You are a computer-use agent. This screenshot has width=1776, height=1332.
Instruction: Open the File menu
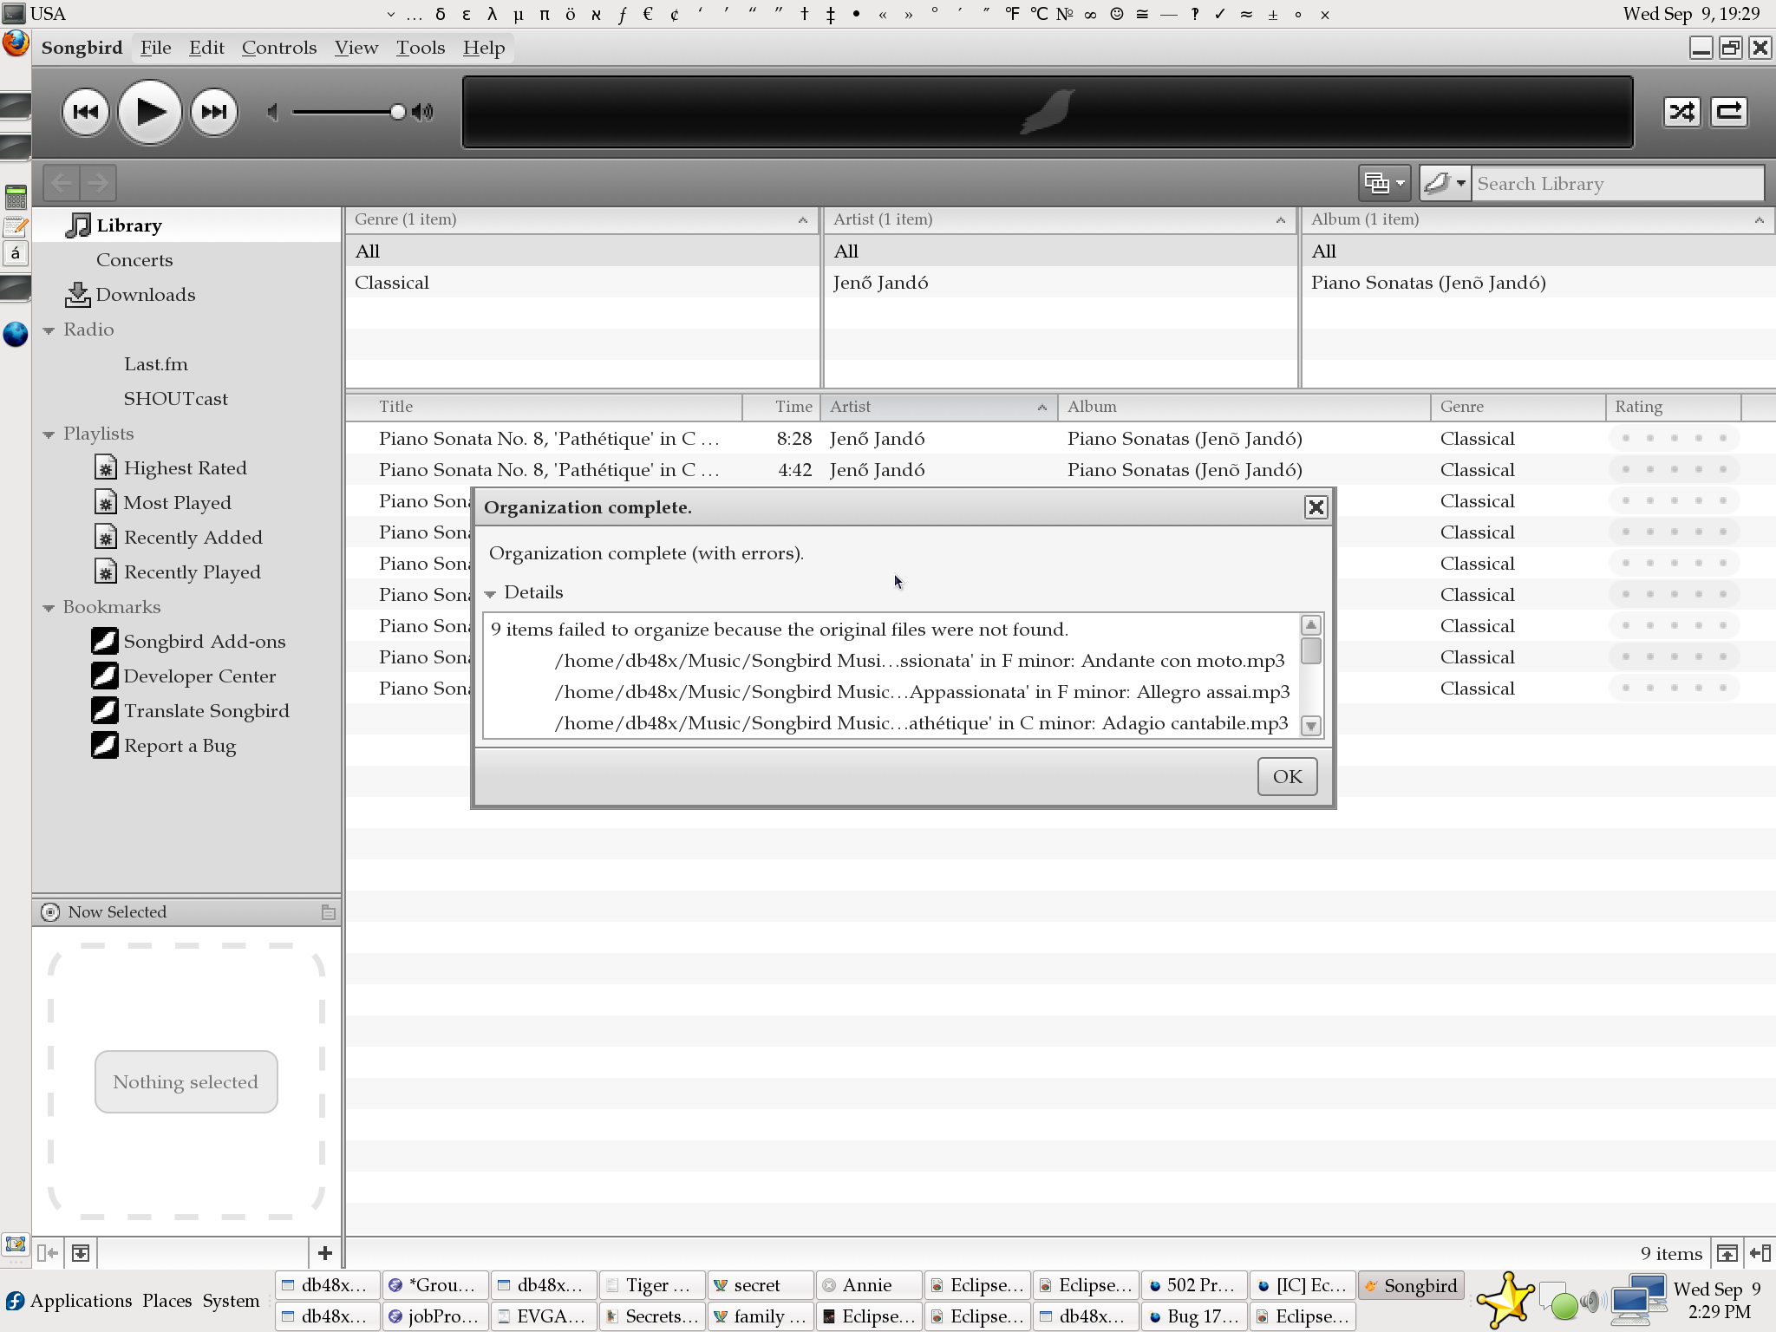click(x=155, y=48)
